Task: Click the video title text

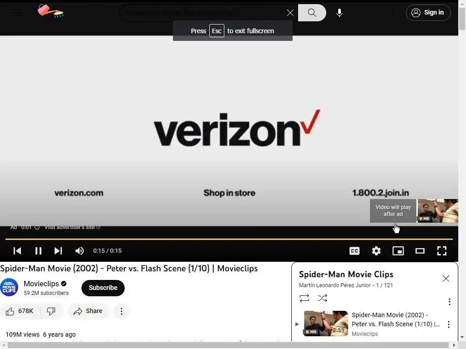Action: click(129, 268)
